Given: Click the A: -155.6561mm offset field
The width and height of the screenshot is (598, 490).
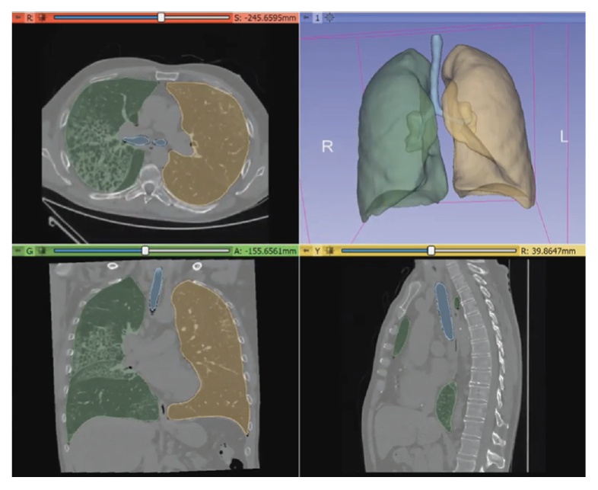Looking at the screenshot, I should (263, 249).
